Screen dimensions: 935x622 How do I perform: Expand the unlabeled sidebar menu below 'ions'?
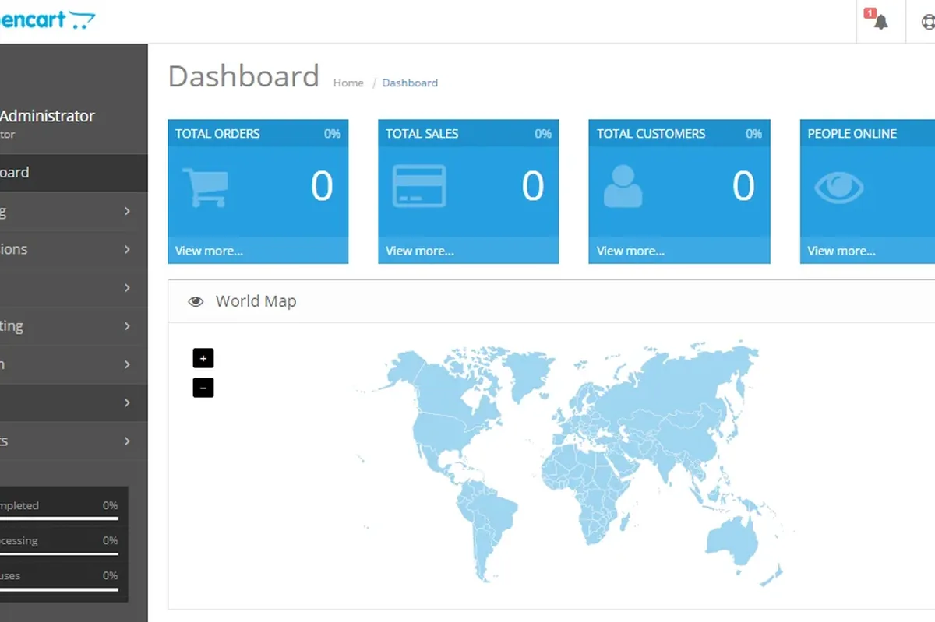(73, 287)
